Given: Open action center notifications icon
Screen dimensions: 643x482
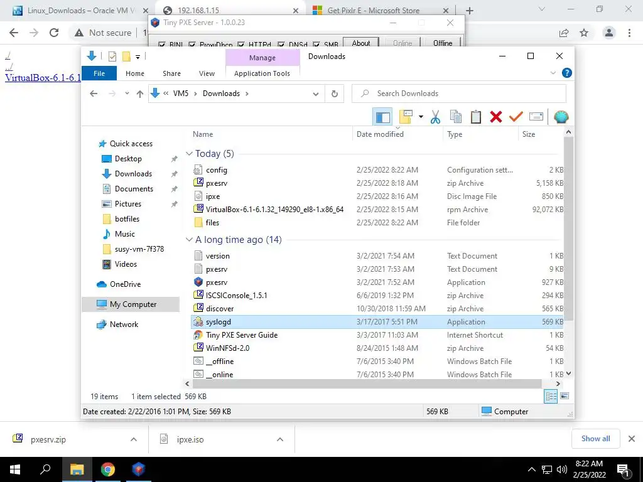Looking at the screenshot, I should click(x=624, y=469).
